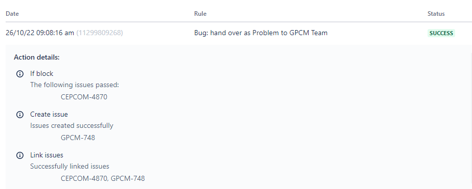Click the Date column header
472x189 pixels.
(12, 13)
